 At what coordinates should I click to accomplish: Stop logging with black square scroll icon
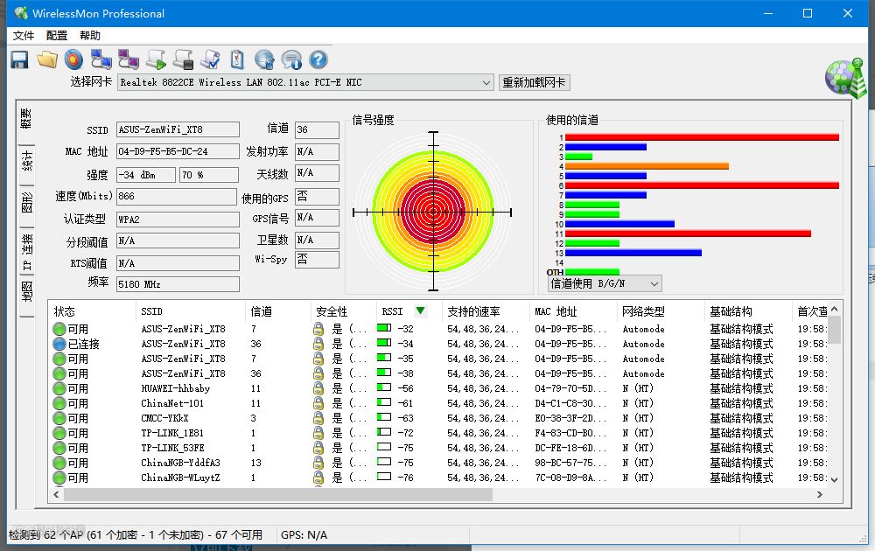tap(183, 59)
